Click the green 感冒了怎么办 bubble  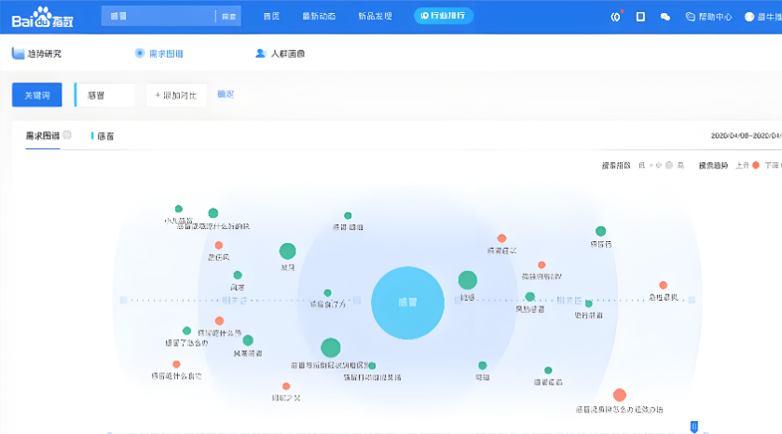pos(186,331)
